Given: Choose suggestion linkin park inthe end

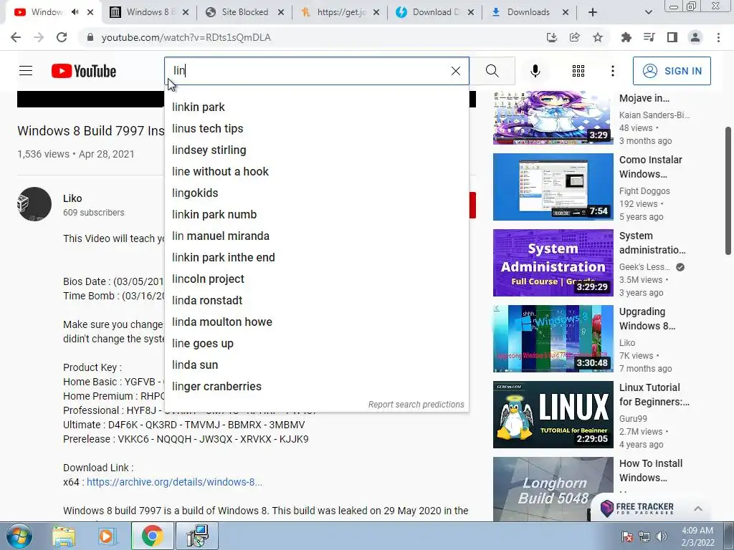Looking at the screenshot, I should [316, 258].
